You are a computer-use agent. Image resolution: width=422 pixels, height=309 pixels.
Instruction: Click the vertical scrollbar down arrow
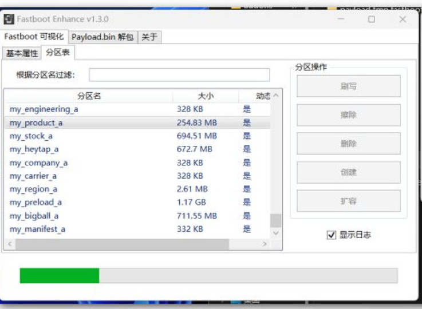[276, 233]
